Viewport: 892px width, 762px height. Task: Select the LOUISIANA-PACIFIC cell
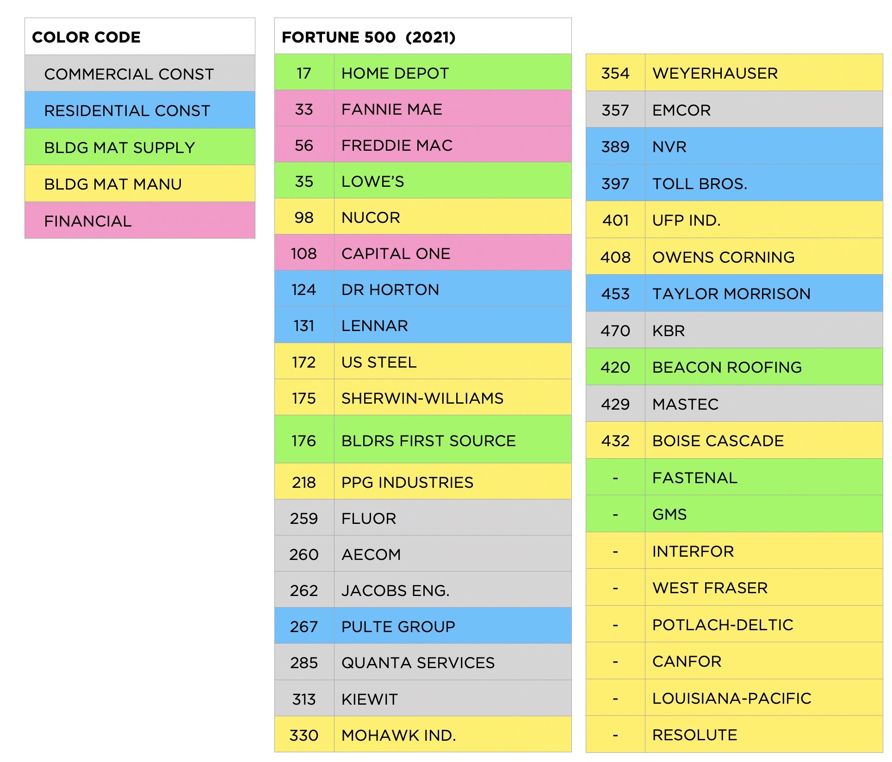[764, 697]
